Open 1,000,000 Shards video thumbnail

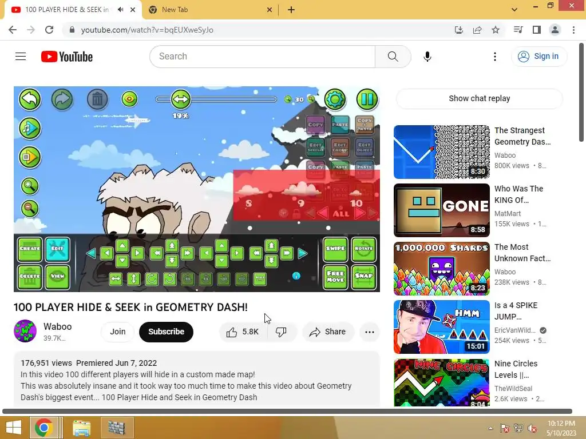(x=441, y=269)
